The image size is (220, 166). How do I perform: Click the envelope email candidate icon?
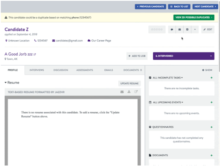180,30
